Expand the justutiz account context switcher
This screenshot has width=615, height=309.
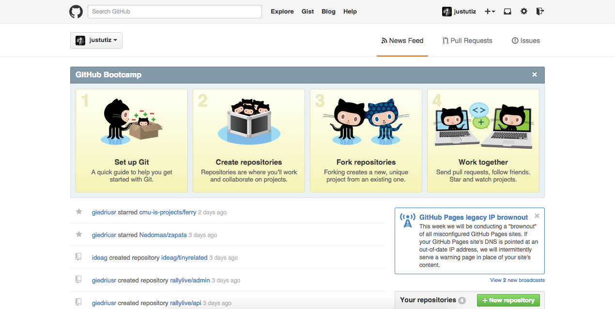[96, 41]
